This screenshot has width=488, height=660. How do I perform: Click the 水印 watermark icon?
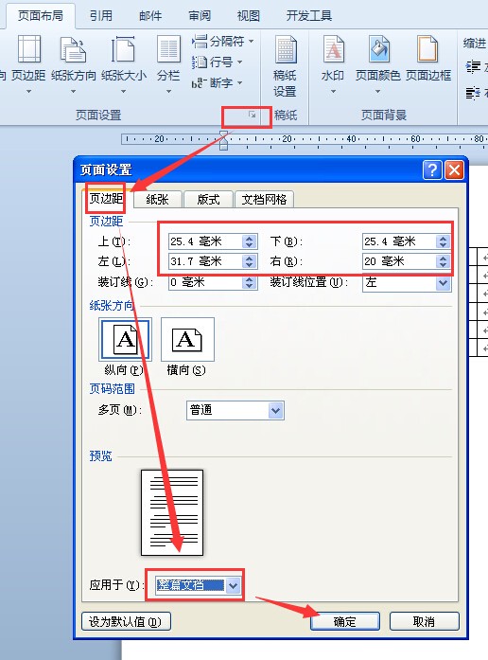point(333,64)
